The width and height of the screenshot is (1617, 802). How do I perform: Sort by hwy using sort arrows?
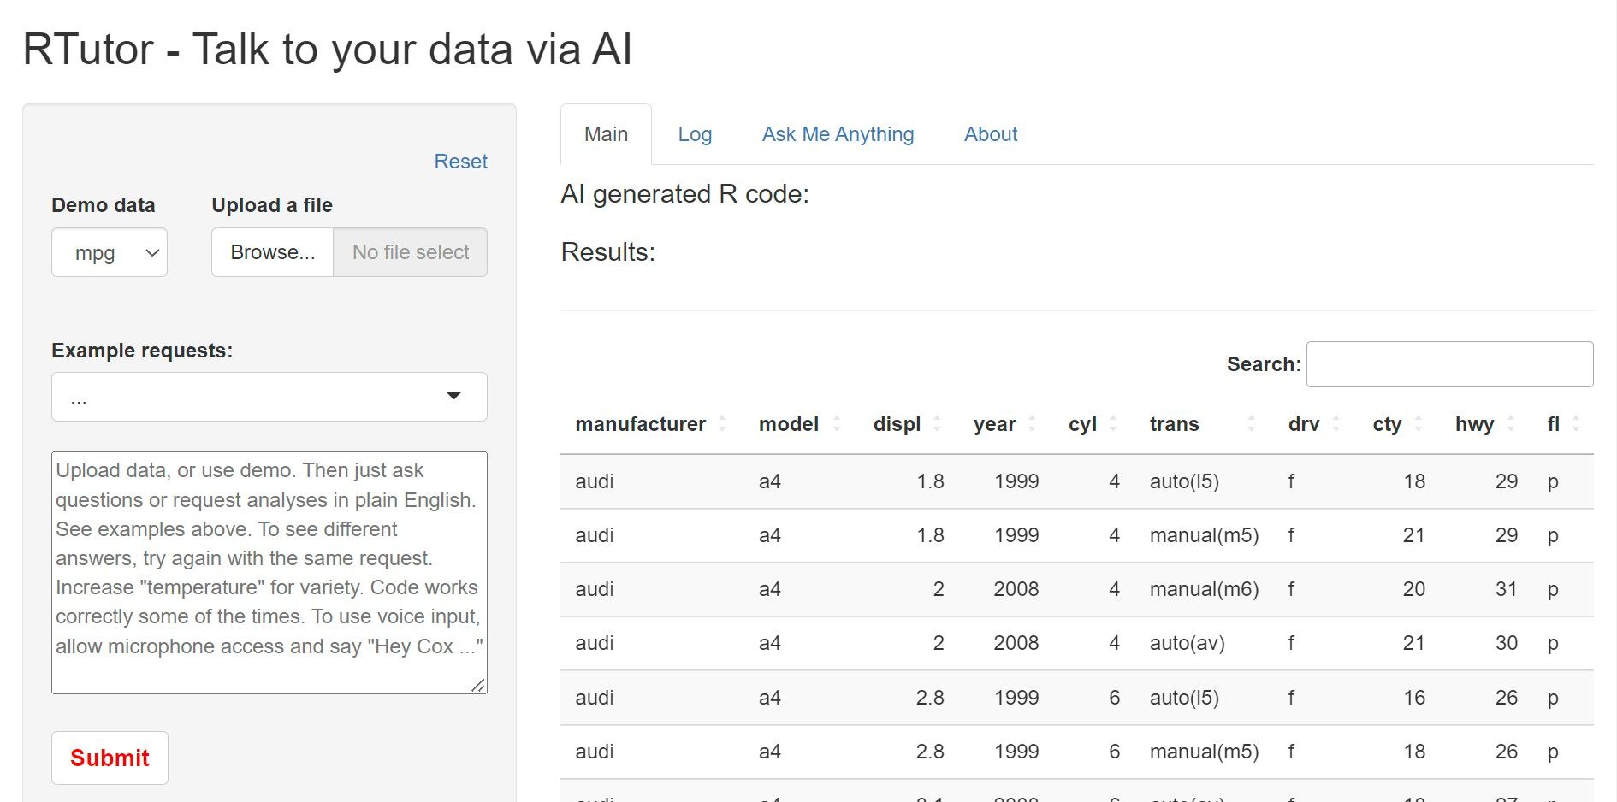pyautogui.click(x=1511, y=424)
